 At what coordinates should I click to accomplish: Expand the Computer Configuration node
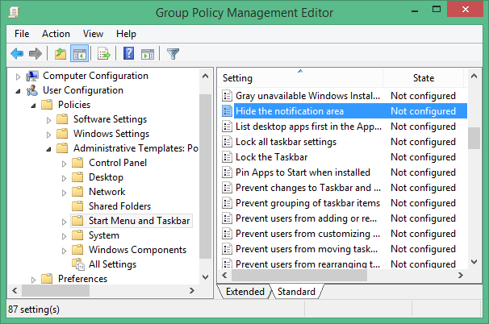(x=18, y=76)
